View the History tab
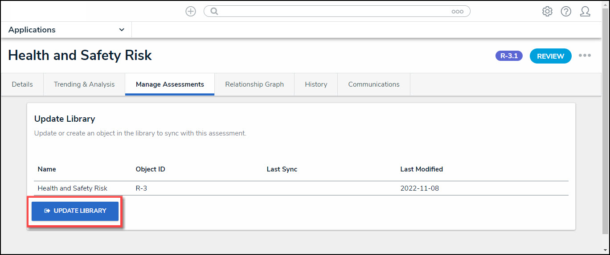 tap(316, 84)
